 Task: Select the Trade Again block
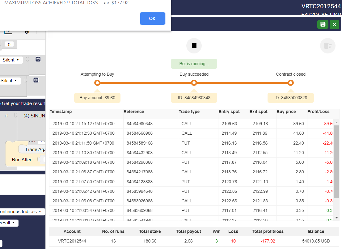click(35, 149)
